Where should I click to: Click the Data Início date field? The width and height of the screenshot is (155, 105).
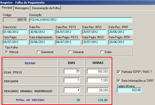[x=15, y=32]
